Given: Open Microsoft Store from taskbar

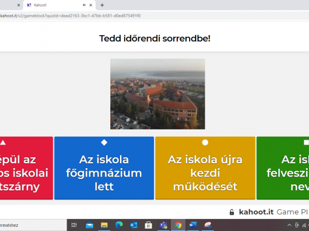Looking at the screenshot, I should [148, 225].
